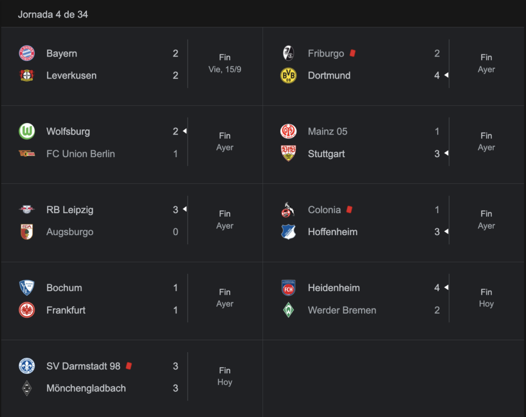Select the Mönchengladbach team name

tap(86, 388)
